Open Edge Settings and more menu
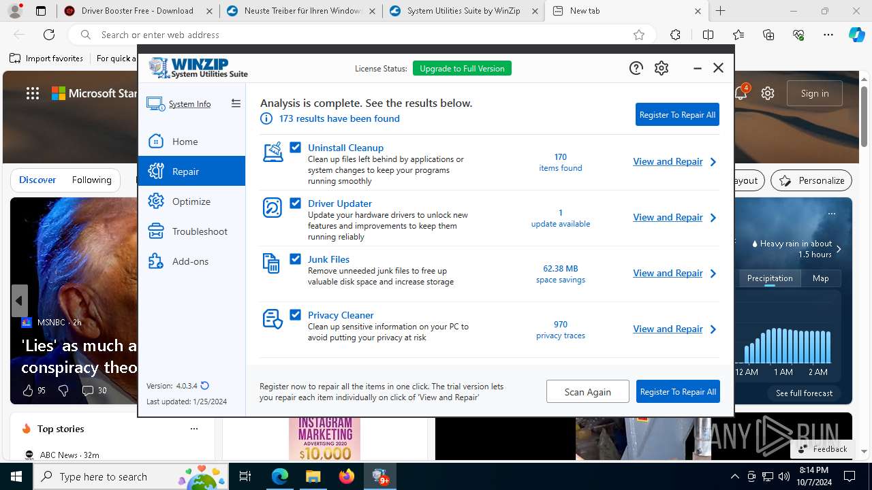The height and width of the screenshot is (490, 872). coord(828,35)
